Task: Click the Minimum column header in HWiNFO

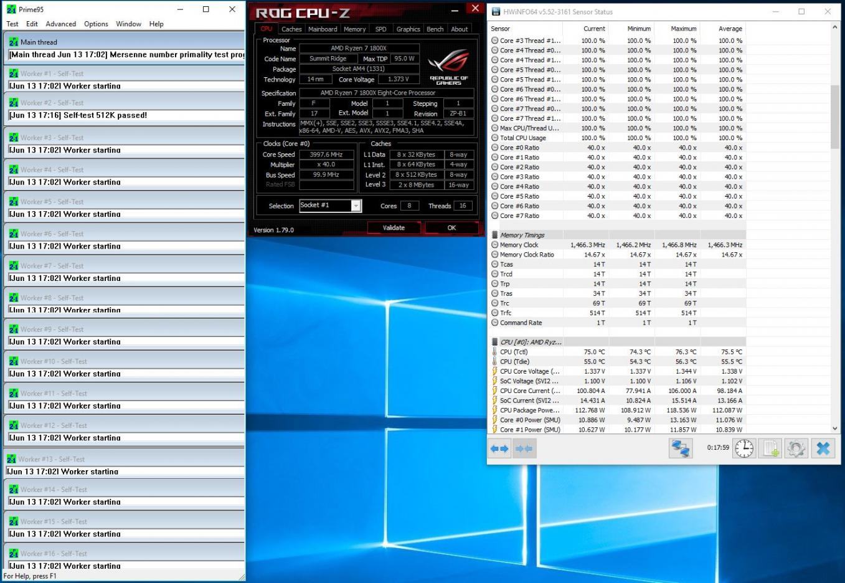Action: [631, 29]
